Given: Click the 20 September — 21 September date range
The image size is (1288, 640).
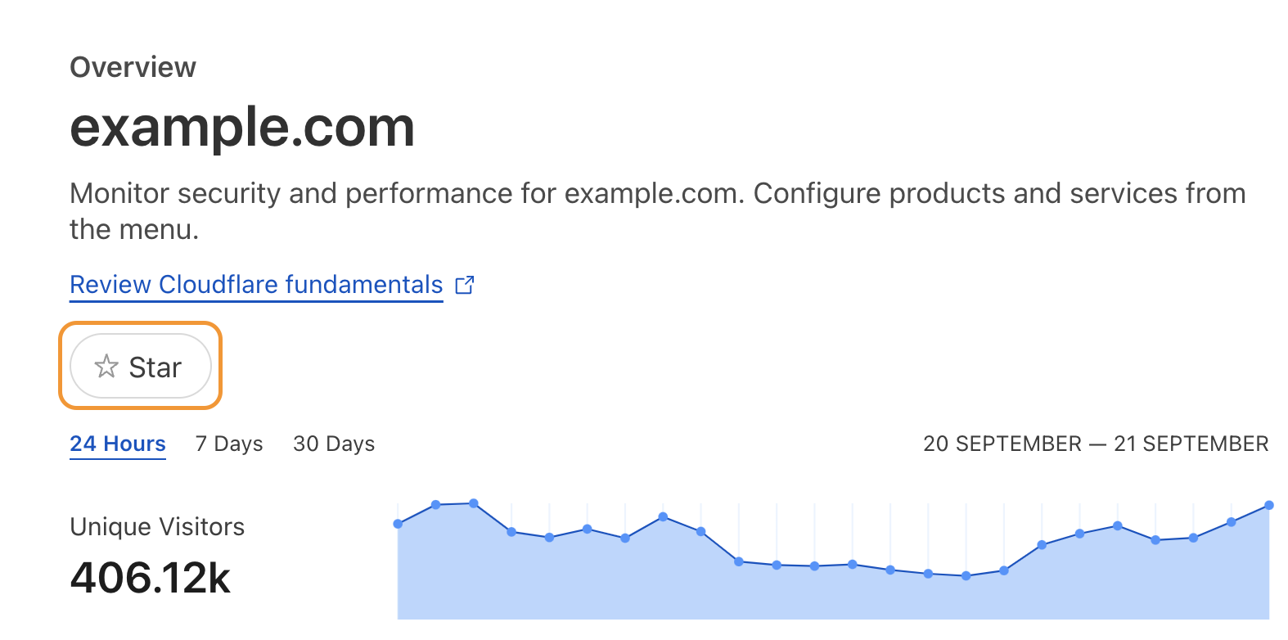Looking at the screenshot, I should tap(1094, 444).
